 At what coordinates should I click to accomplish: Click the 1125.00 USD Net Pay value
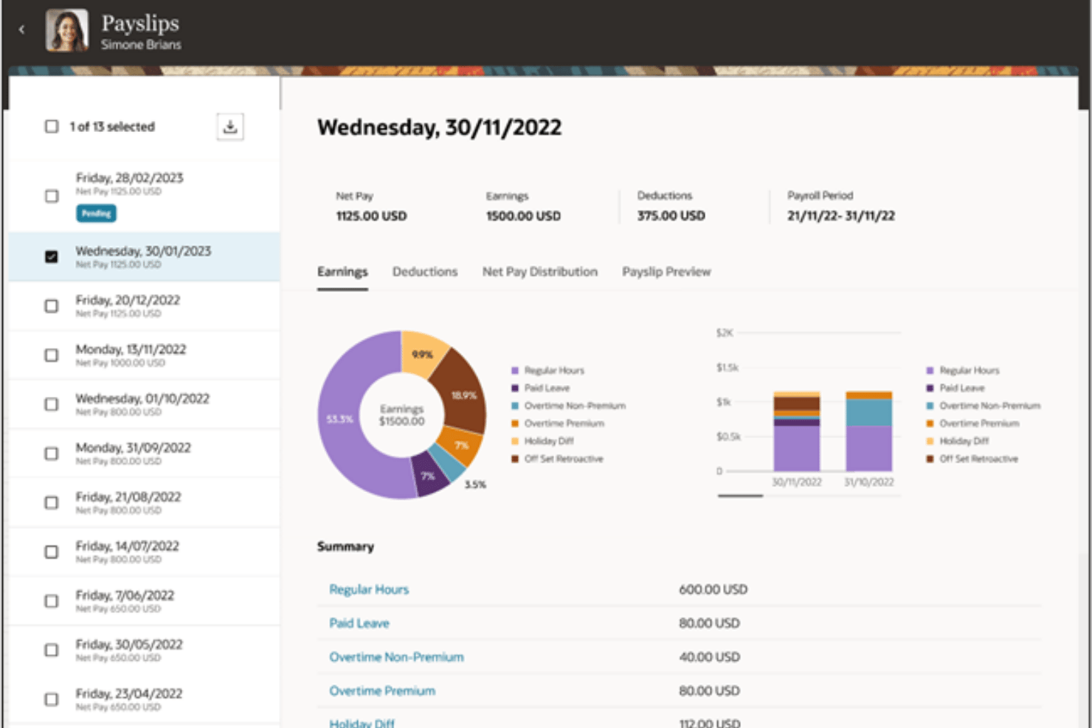371,216
